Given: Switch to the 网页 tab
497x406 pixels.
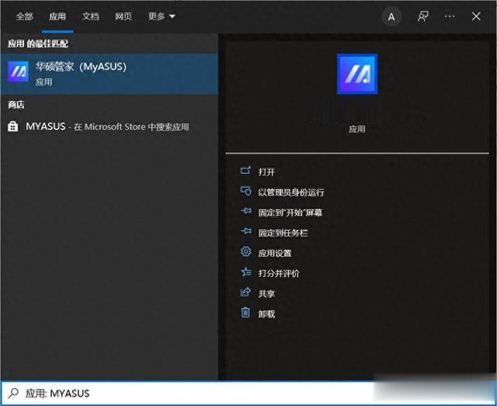Looking at the screenshot, I should coord(123,16).
